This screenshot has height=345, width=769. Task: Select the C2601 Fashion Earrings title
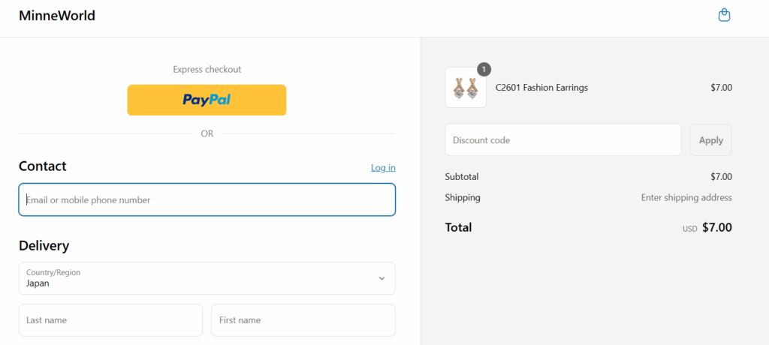pos(541,88)
